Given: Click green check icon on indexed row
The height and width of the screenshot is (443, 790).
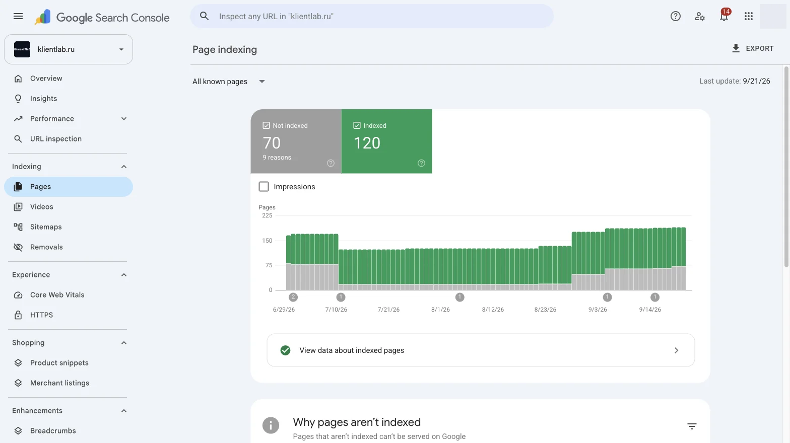Looking at the screenshot, I should click(285, 350).
